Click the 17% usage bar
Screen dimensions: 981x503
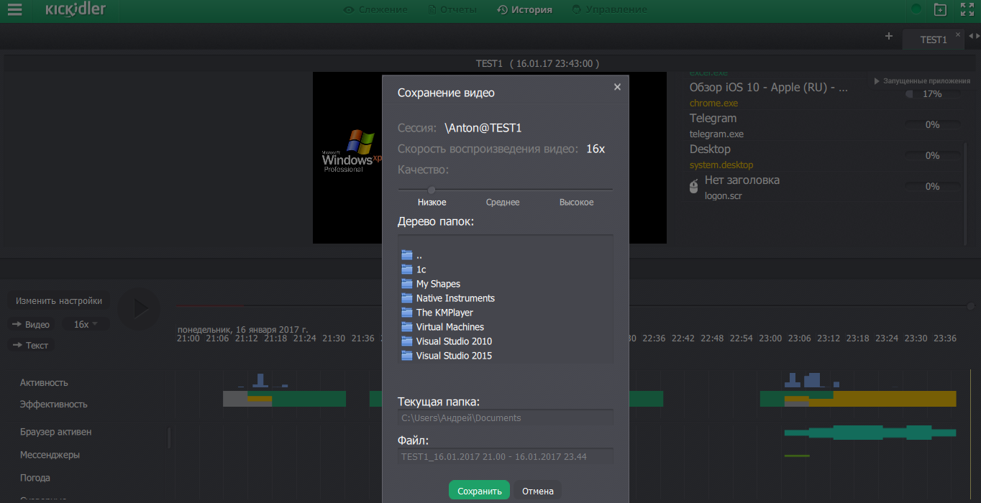click(932, 94)
